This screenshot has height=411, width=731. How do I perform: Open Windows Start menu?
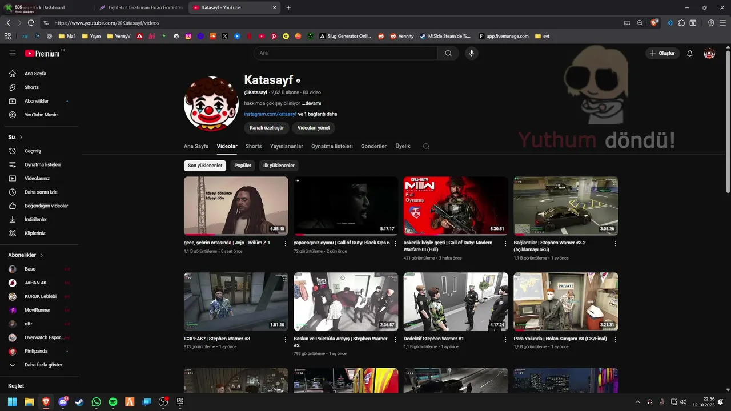tap(12, 402)
